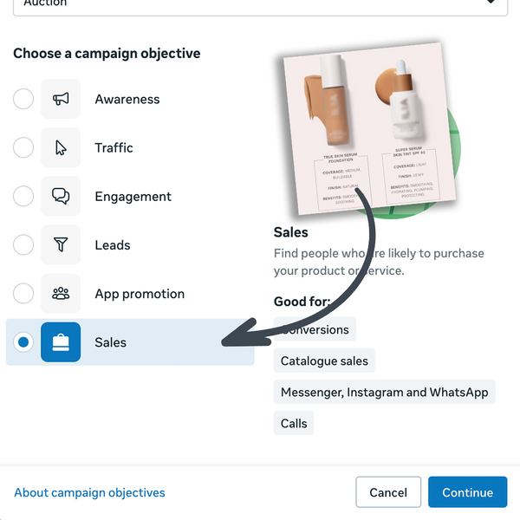The height and width of the screenshot is (520, 520).
Task: Select the Traffic radio button
Action: pos(23,148)
